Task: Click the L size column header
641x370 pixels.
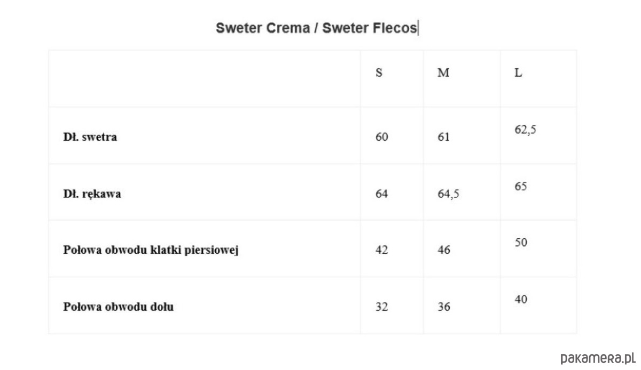Action: tap(518, 73)
